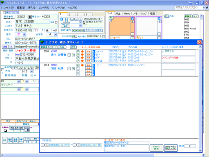
Task: Open the ファイル(F) menu
Action: click(x=9, y=8)
